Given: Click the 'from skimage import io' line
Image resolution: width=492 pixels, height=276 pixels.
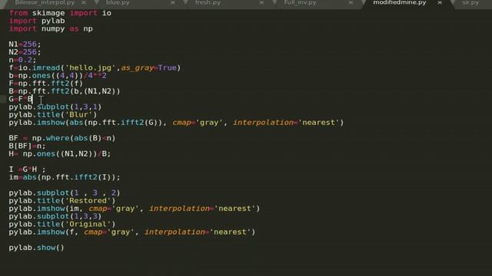Looking at the screenshot, I should click(x=60, y=13).
